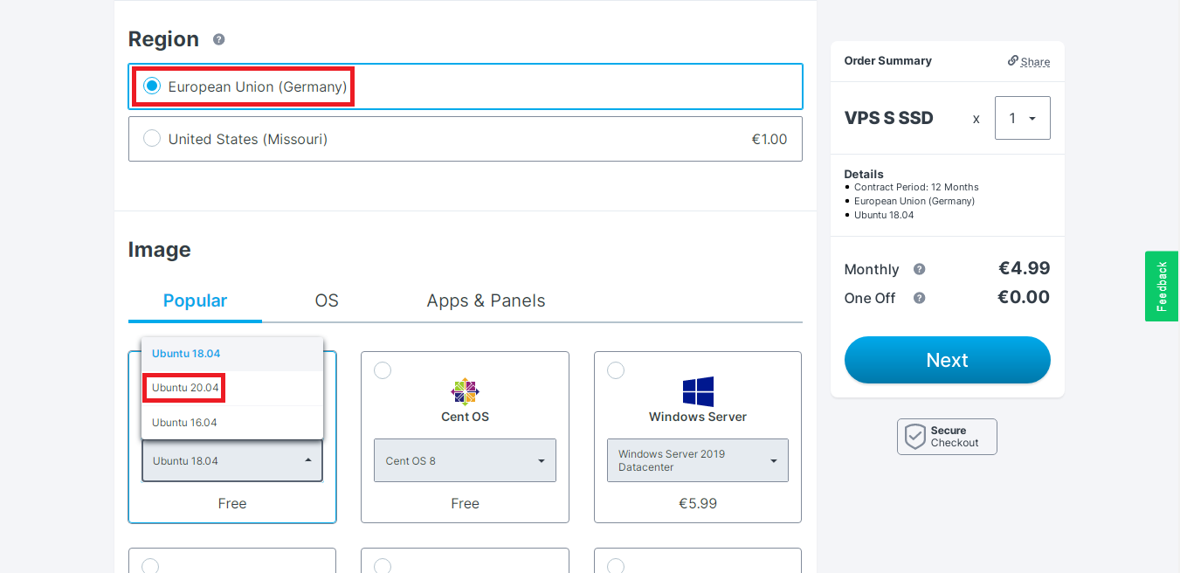The height and width of the screenshot is (573, 1180).
Task: Click European Union (Germany) detail in Order Summary
Action: pos(914,201)
